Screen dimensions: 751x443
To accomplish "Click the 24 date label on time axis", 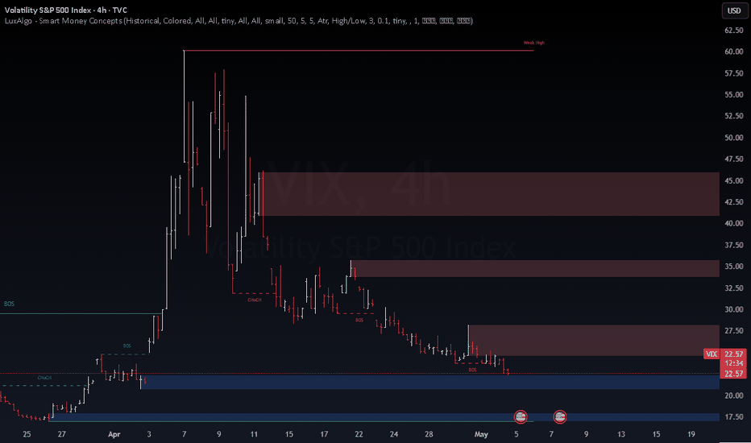I will (x=394, y=434).
